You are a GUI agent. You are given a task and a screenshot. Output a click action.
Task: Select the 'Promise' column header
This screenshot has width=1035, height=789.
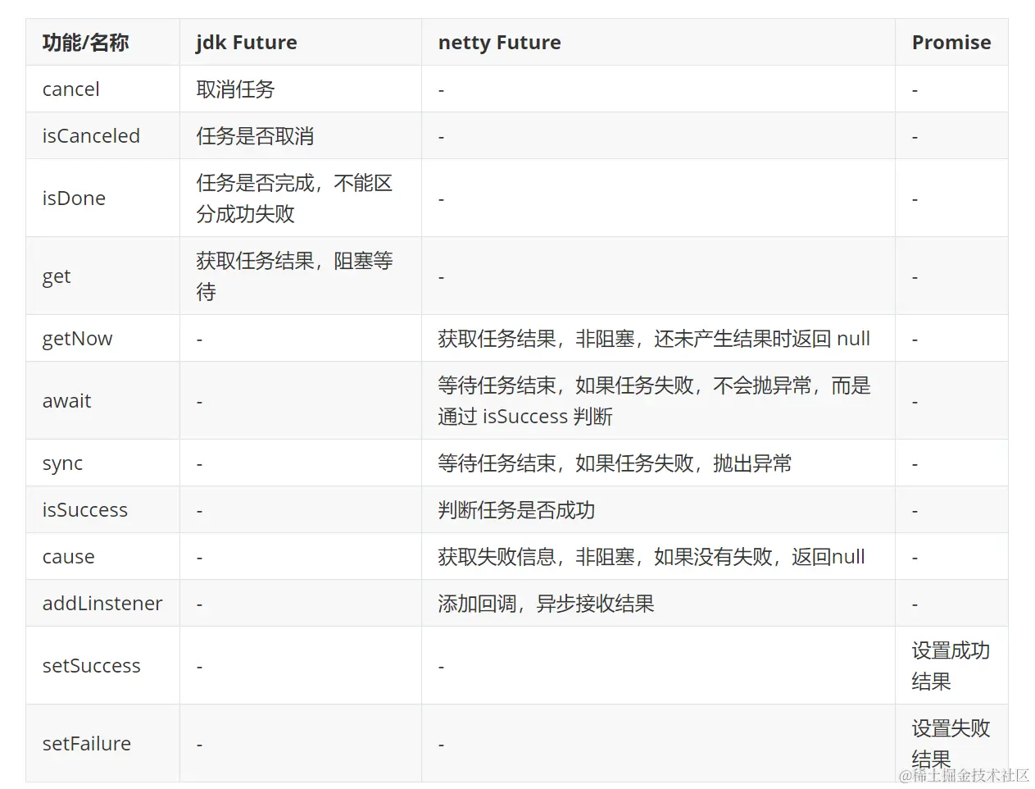click(x=951, y=43)
